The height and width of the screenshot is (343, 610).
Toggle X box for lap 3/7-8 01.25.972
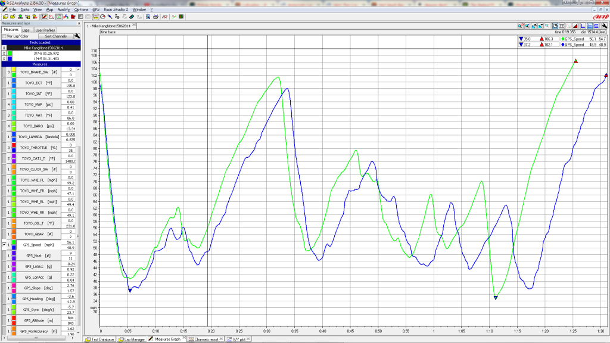tap(4, 53)
